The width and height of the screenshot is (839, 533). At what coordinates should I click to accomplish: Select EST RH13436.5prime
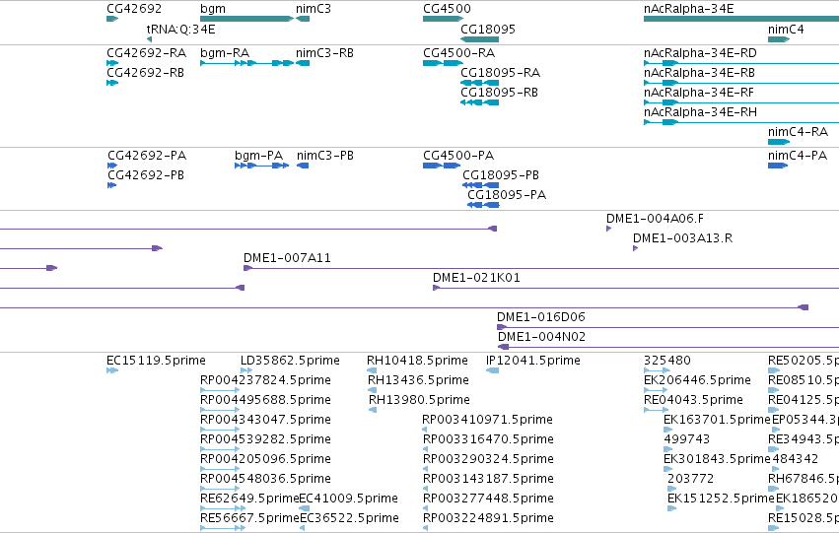(418, 380)
